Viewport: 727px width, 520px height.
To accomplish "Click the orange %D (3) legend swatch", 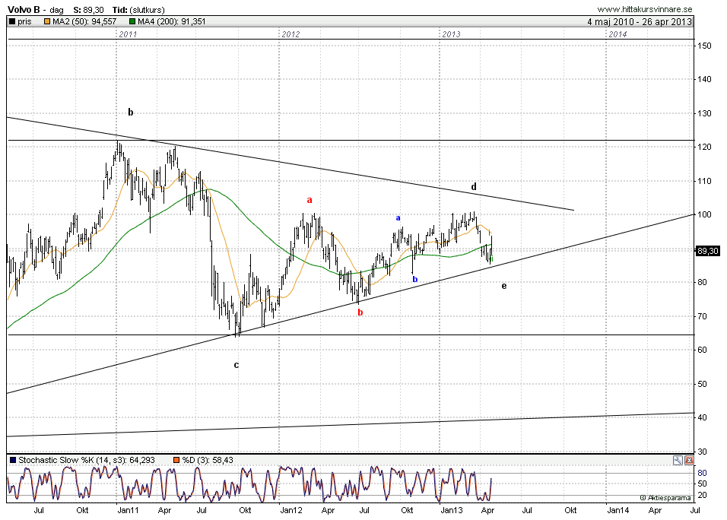I will (x=176, y=460).
